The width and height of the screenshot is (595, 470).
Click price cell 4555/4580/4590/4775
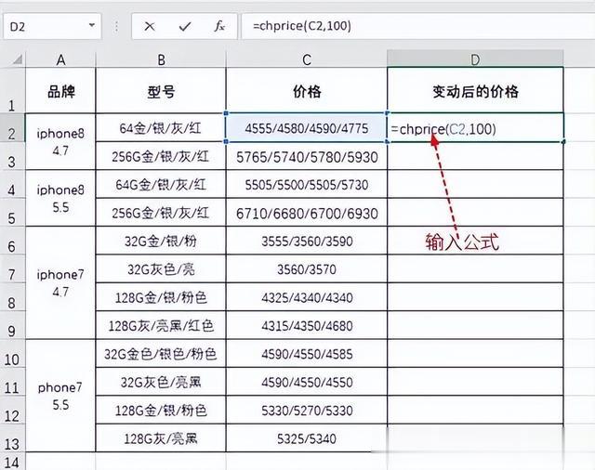tap(307, 128)
